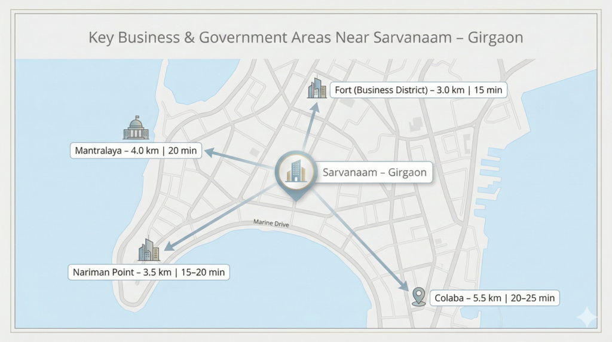Click the arrowhead pointing at Nariman Point
The height and width of the screenshot is (342, 612).
pos(169,246)
